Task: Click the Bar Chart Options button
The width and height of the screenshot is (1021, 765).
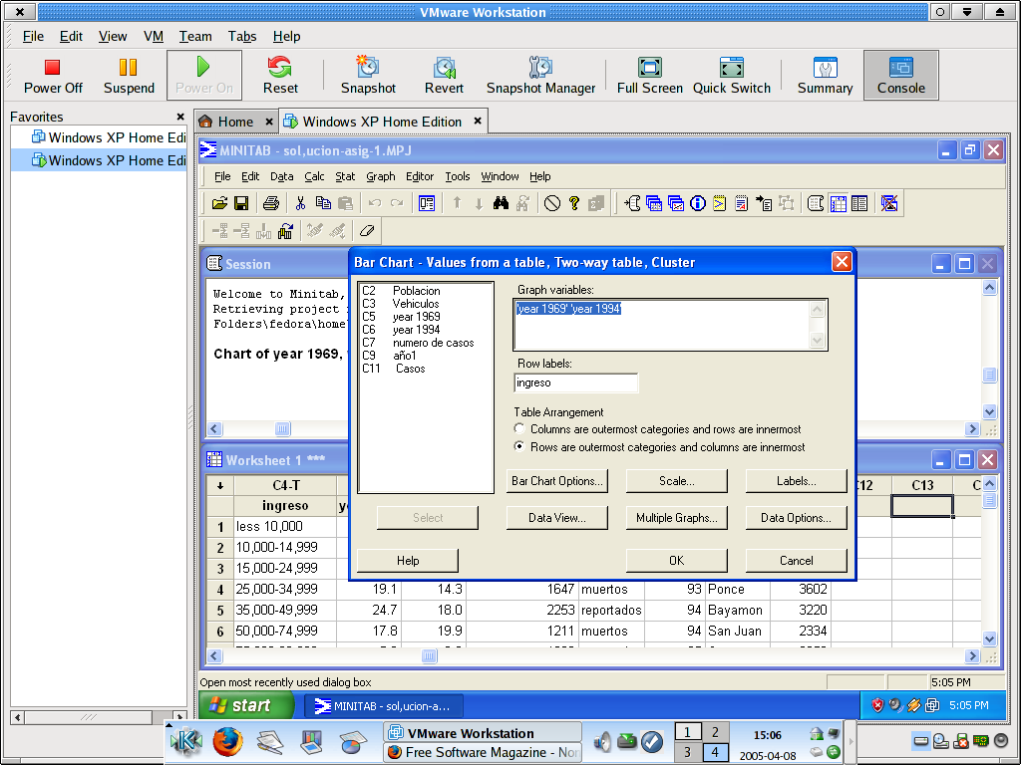Action: pos(556,481)
